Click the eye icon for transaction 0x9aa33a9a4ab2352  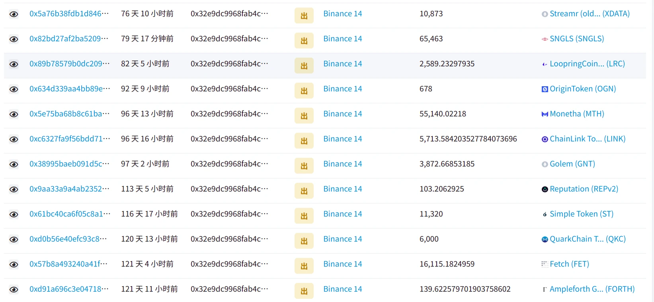coord(14,190)
